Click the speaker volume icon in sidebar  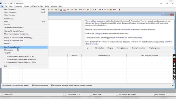(174, 67)
